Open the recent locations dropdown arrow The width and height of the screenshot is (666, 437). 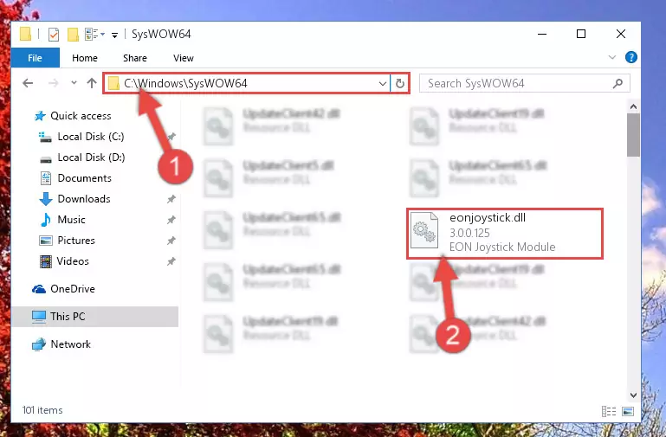tap(74, 83)
